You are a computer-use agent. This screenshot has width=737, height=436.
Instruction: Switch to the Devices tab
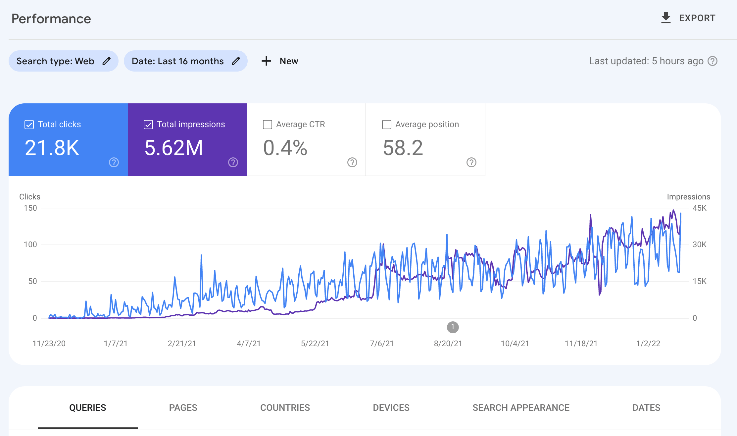pos(391,408)
